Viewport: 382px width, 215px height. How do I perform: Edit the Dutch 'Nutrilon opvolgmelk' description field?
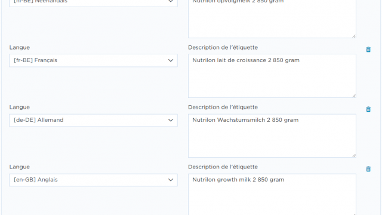pyautogui.click(x=272, y=19)
